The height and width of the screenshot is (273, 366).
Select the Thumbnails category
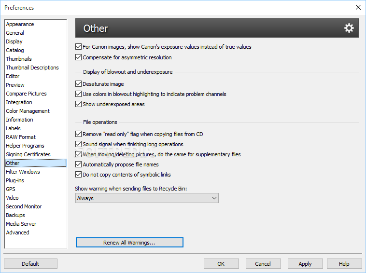pyautogui.click(x=35, y=59)
